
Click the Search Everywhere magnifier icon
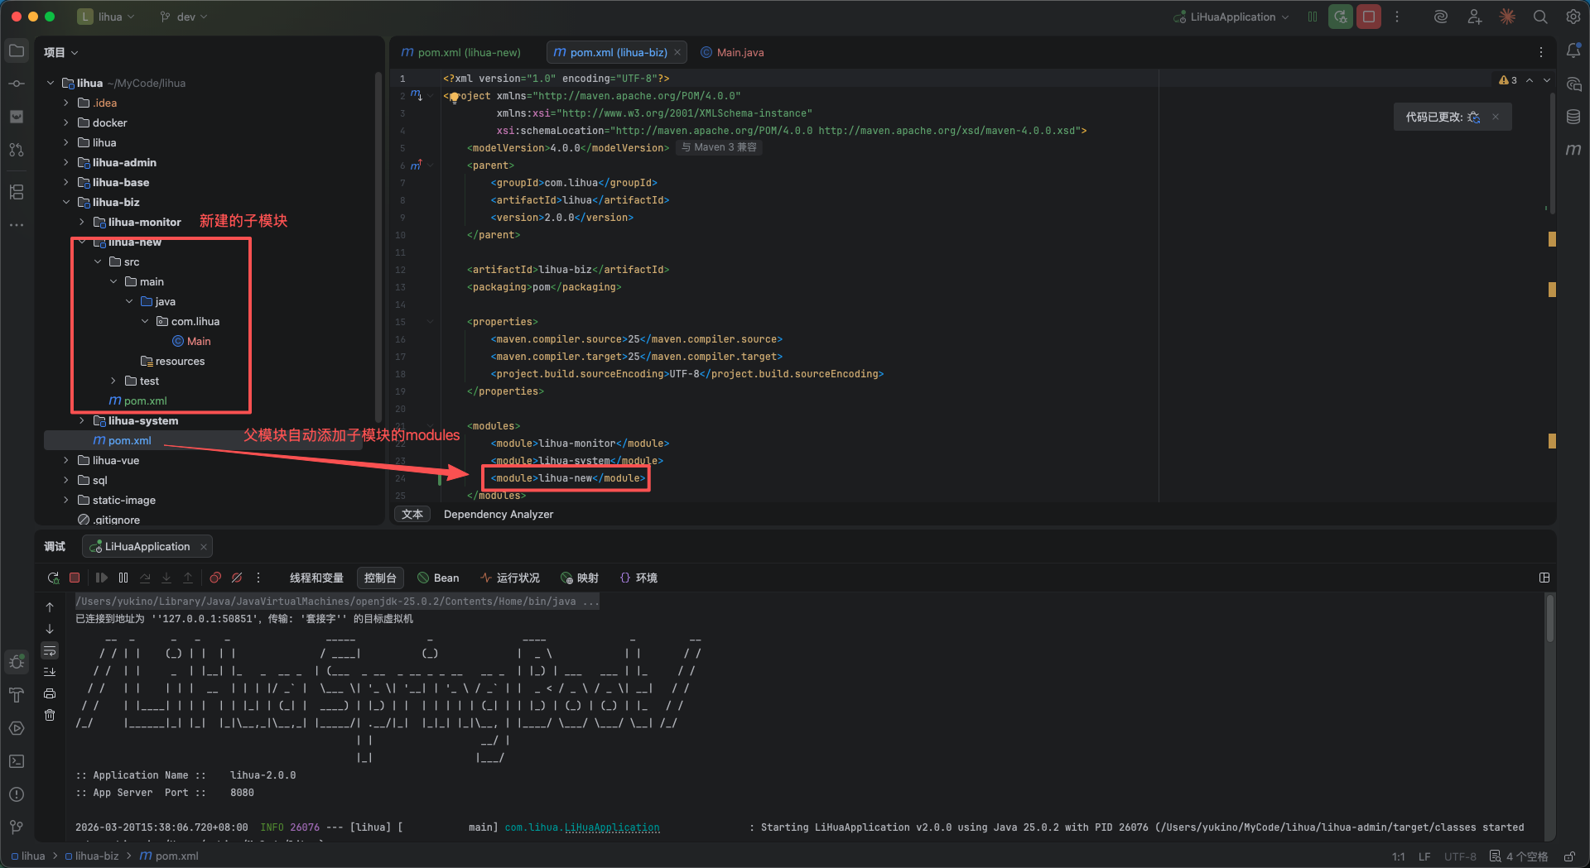coord(1540,17)
